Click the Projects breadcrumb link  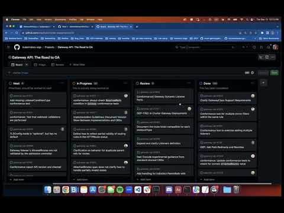coord(50,47)
